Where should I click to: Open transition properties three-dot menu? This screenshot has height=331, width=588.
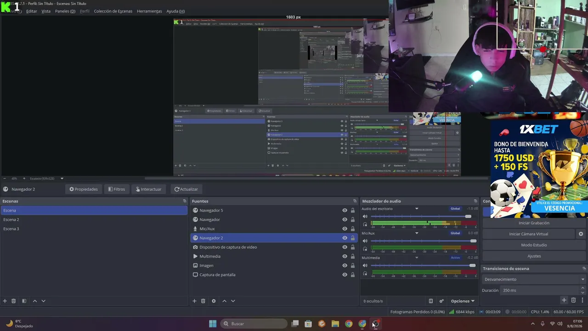coord(583,300)
